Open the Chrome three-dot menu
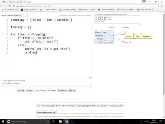Viewport: 165px width, 124px height. pos(163,6)
